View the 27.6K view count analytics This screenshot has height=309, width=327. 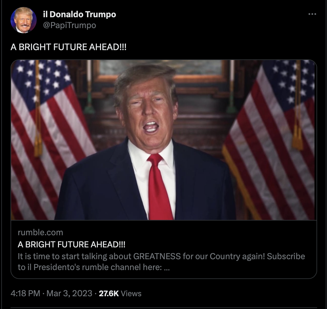coord(109,294)
